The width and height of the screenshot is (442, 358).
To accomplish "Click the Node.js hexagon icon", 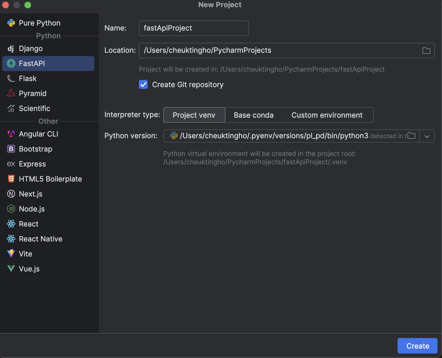I will (11, 209).
